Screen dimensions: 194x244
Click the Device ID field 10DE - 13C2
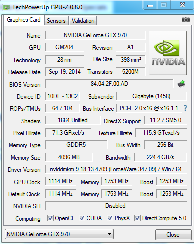[62, 96]
